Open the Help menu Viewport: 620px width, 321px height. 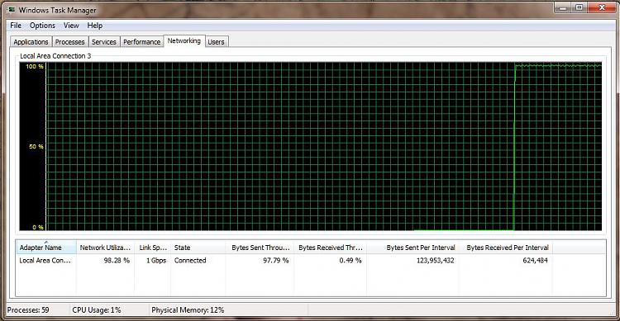tap(95, 26)
